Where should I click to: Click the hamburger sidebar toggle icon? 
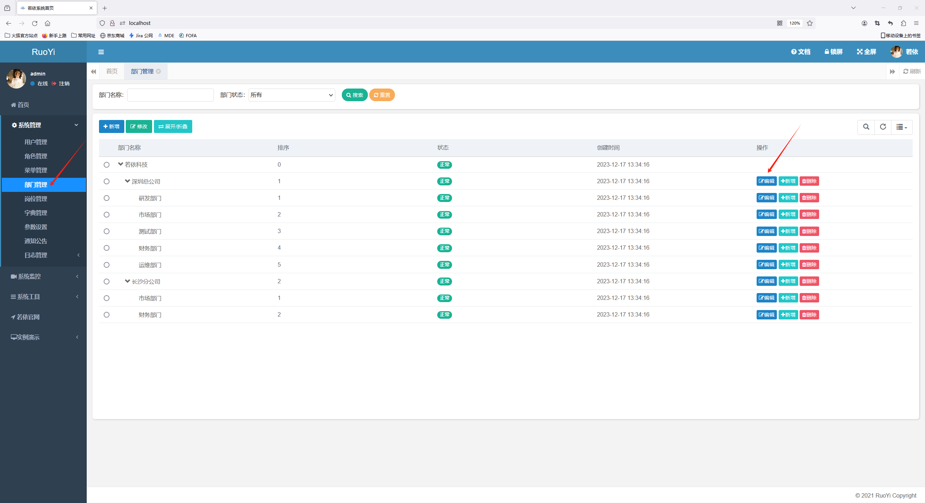pyautogui.click(x=101, y=52)
